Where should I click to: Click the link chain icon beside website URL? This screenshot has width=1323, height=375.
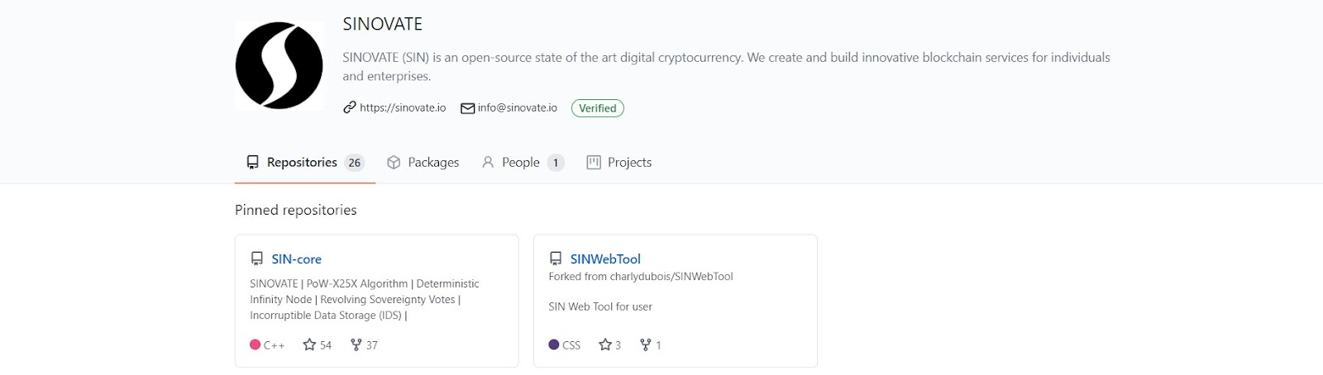click(x=350, y=108)
